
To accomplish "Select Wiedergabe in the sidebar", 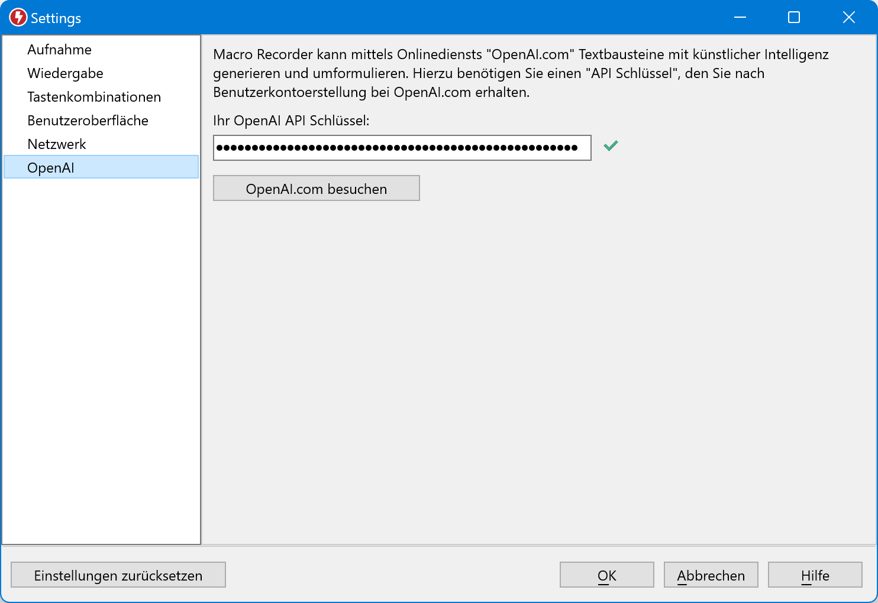I will click(x=101, y=73).
